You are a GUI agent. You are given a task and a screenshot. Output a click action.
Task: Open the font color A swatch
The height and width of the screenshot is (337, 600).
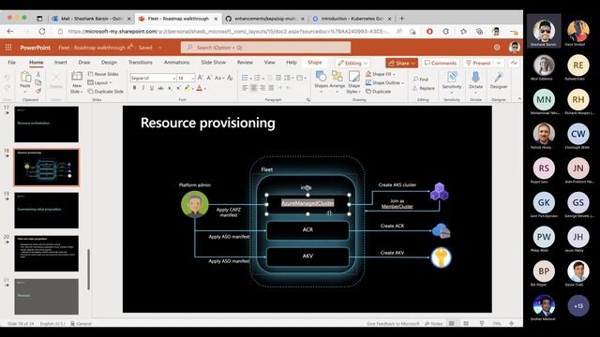pyautogui.click(x=200, y=88)
